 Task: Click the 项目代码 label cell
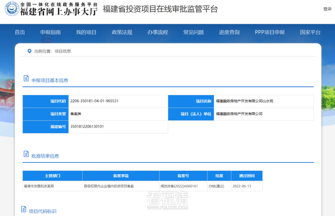click(46, 101)
